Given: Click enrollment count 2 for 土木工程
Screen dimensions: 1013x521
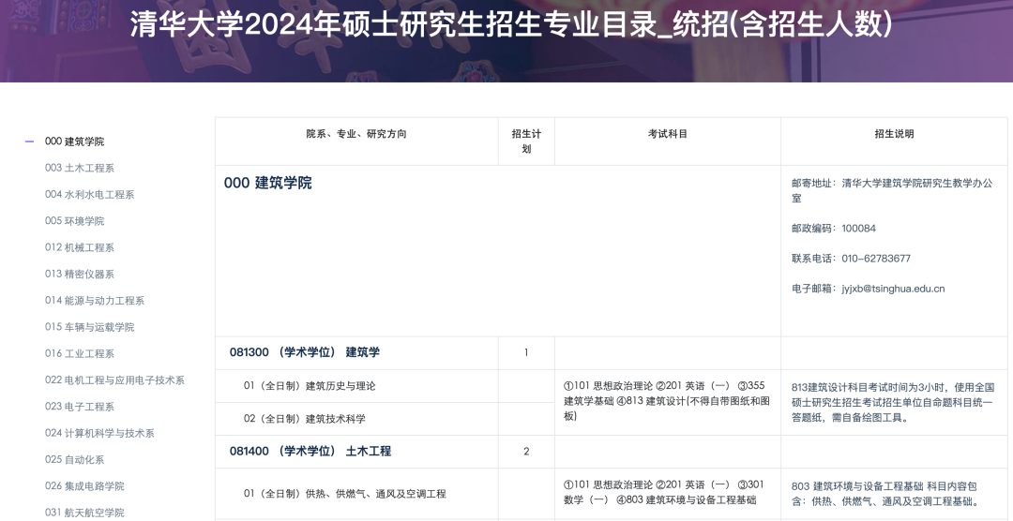Looking at the screenshot, I should click(x=526, y=452).
